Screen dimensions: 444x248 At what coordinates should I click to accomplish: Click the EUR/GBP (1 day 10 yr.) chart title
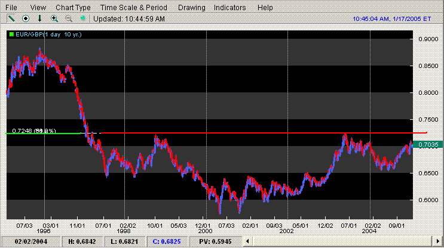(x=48, y=35)
